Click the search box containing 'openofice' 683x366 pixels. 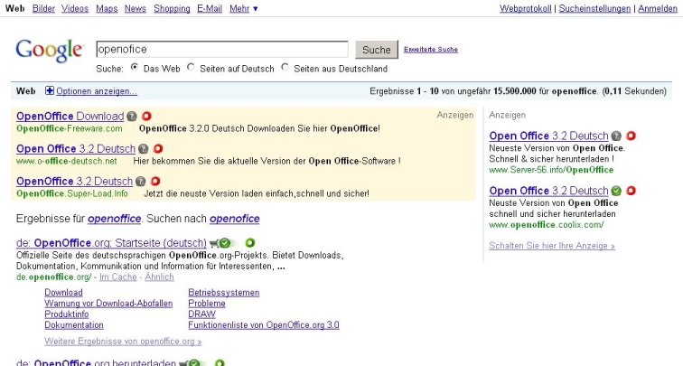click(x=221, y=50)
